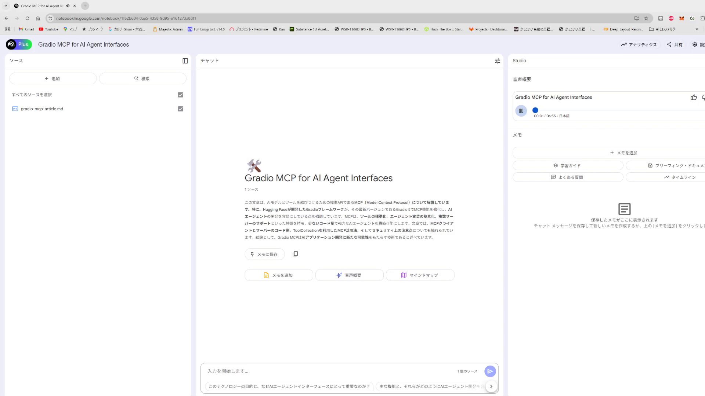
Task: Save summary with メモに保存 button
Action: 264,254
